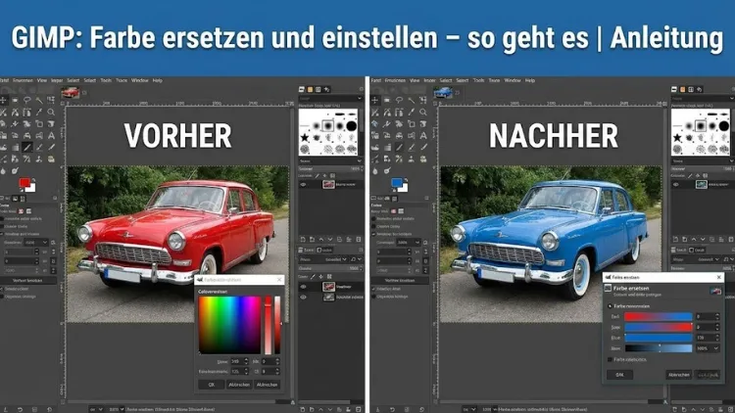Click the highlighted pencil tool in VORHER toolbox
Viewport: 735px width, 413px height.
point(27,148)
